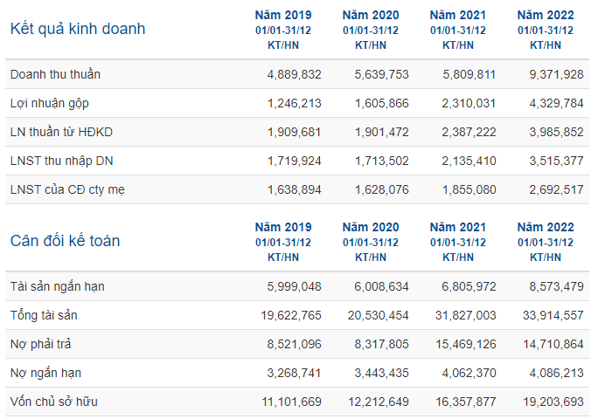Click the Tài sản ngắn hạn label
The width and height of the screenshot is (591, 419).
tap(58, 287)
